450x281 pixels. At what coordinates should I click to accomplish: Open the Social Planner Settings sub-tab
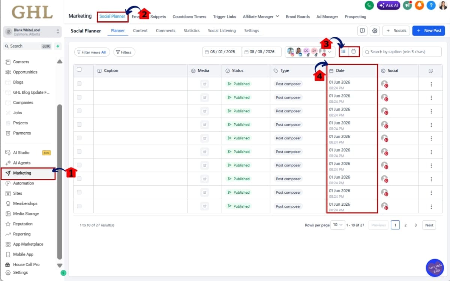coord(252,31)
